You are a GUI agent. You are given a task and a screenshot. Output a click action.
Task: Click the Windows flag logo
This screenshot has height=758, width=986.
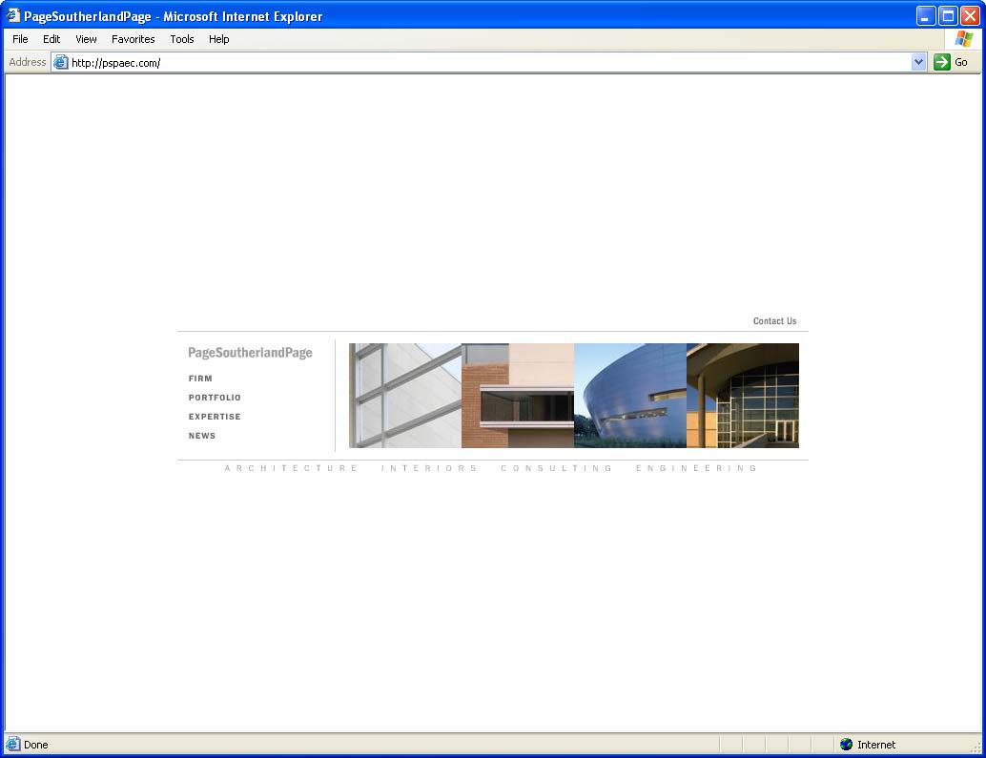(963, 39)
